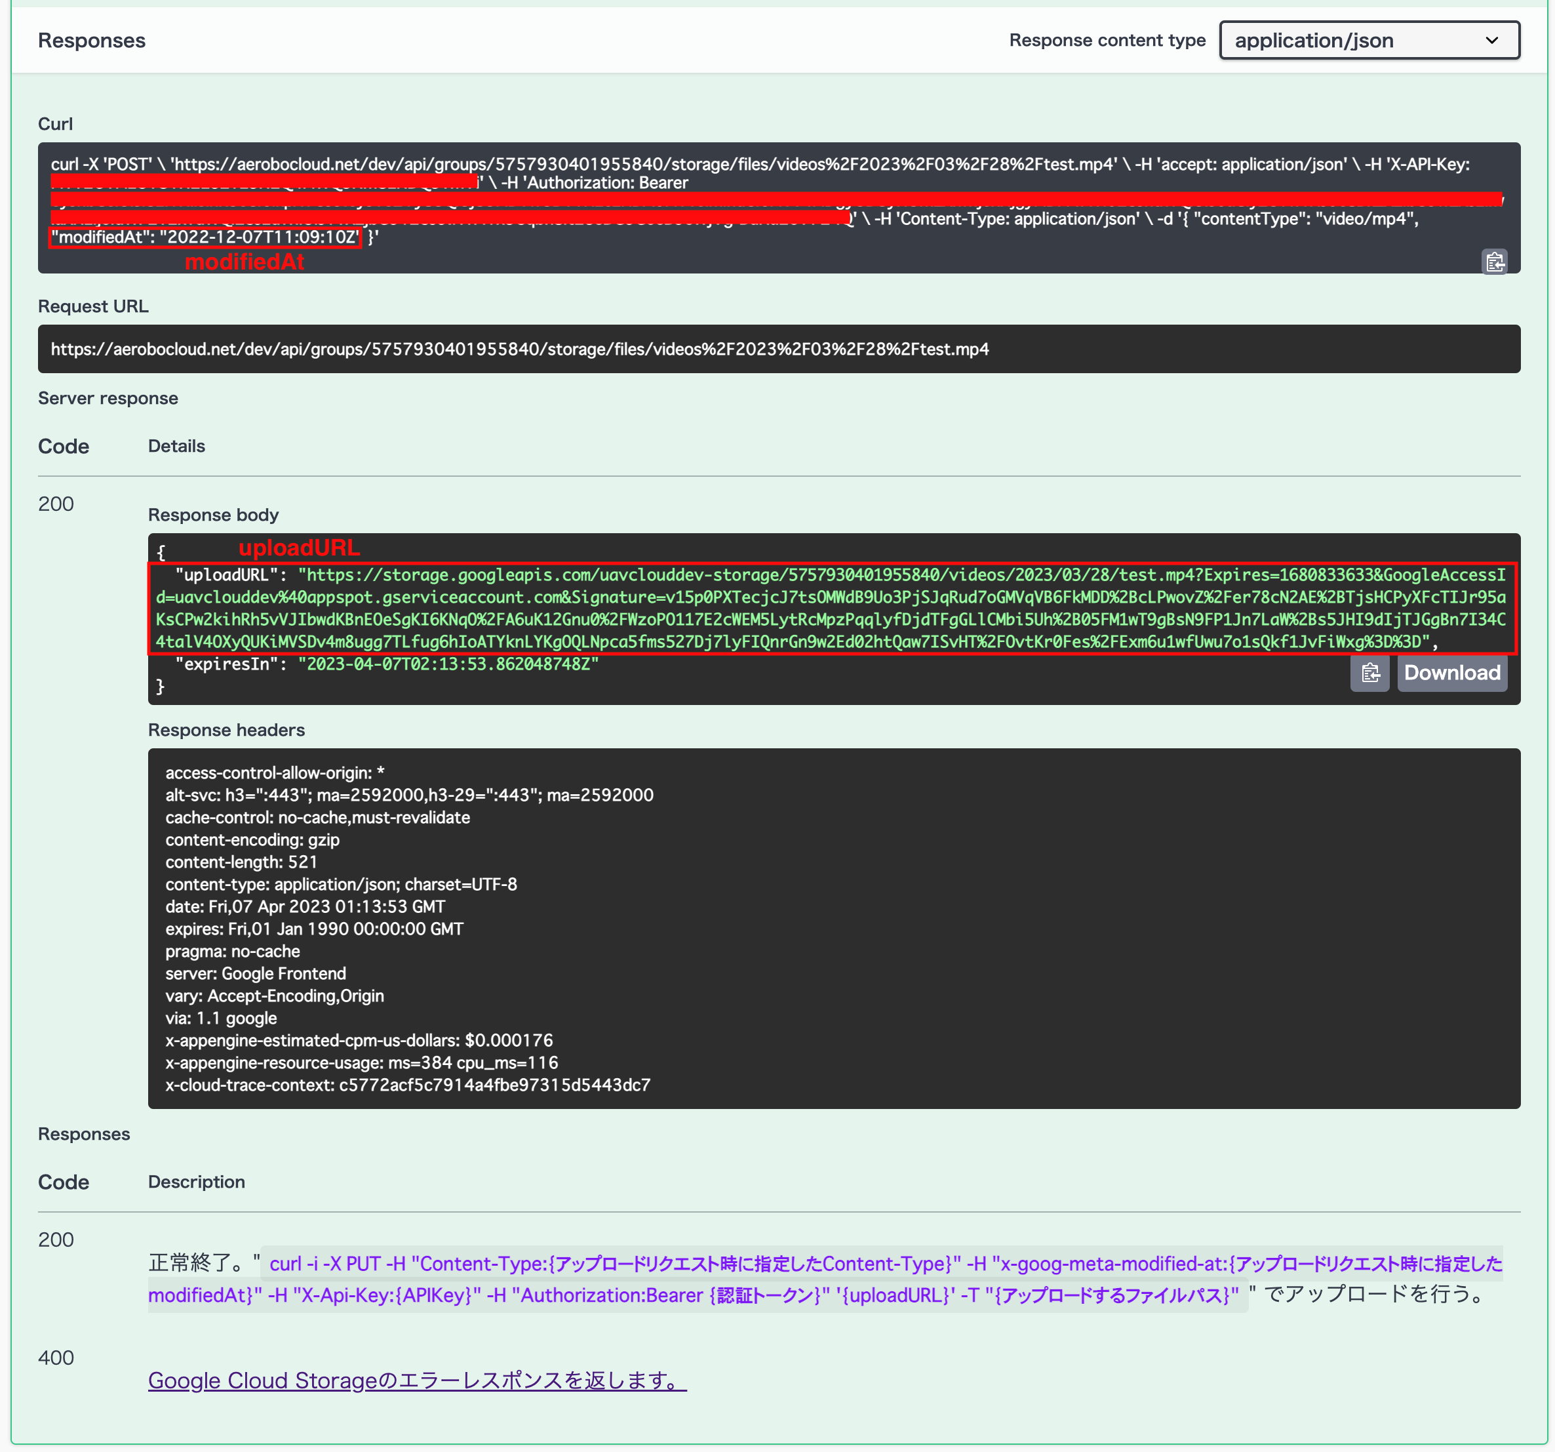Copy the curl command to clipboard
This screenshot has height=1452, width=1555.
point(1494,261)
